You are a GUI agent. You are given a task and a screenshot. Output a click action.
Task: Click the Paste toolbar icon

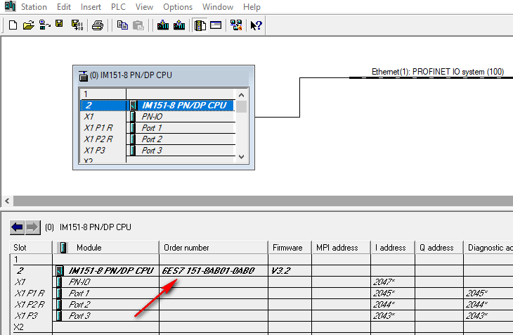(138, 25)
